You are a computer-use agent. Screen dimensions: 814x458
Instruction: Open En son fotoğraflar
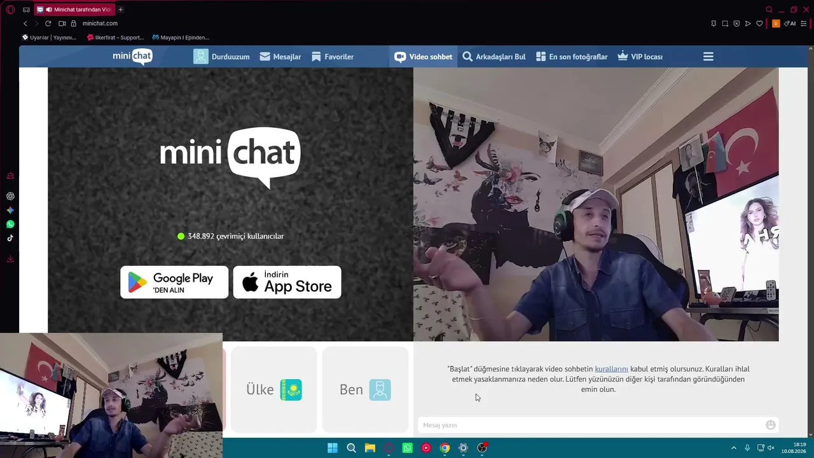572,57
